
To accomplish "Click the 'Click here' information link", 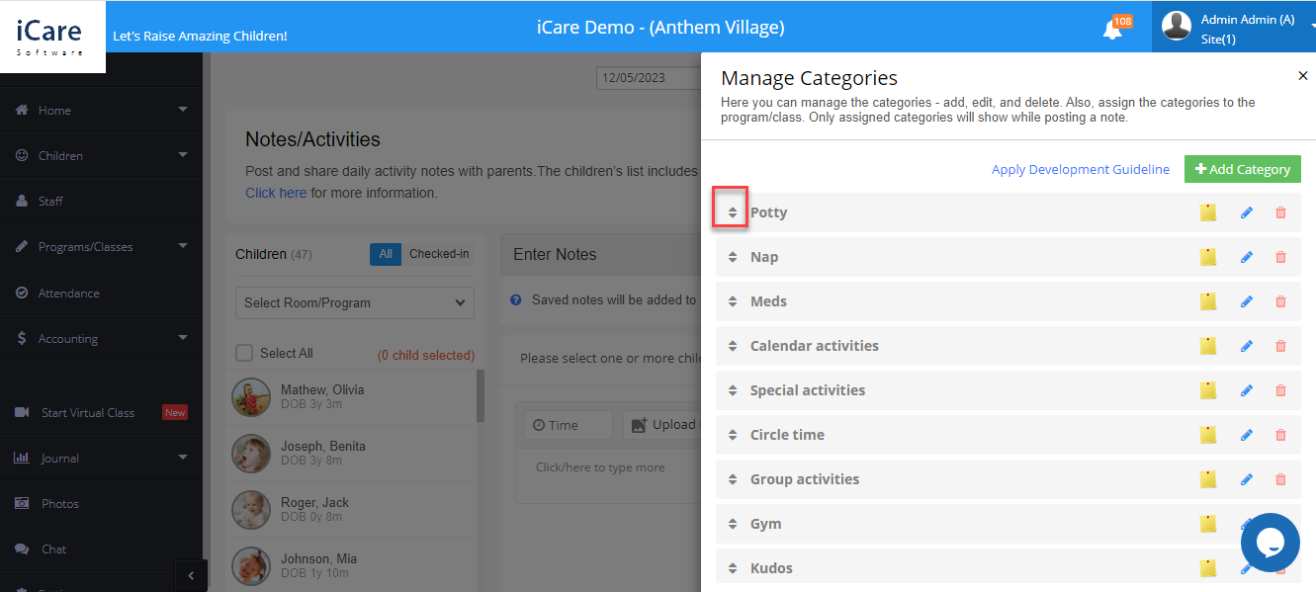I will coord(276,193).
